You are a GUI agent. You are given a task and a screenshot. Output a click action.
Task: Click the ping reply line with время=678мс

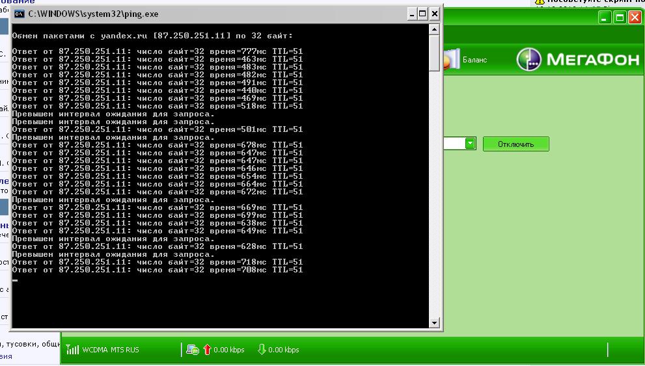click(x=158, y=145)
